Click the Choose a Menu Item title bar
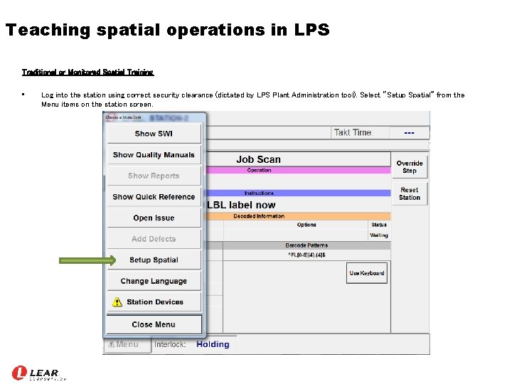512x384 pixels. point(155,117)
